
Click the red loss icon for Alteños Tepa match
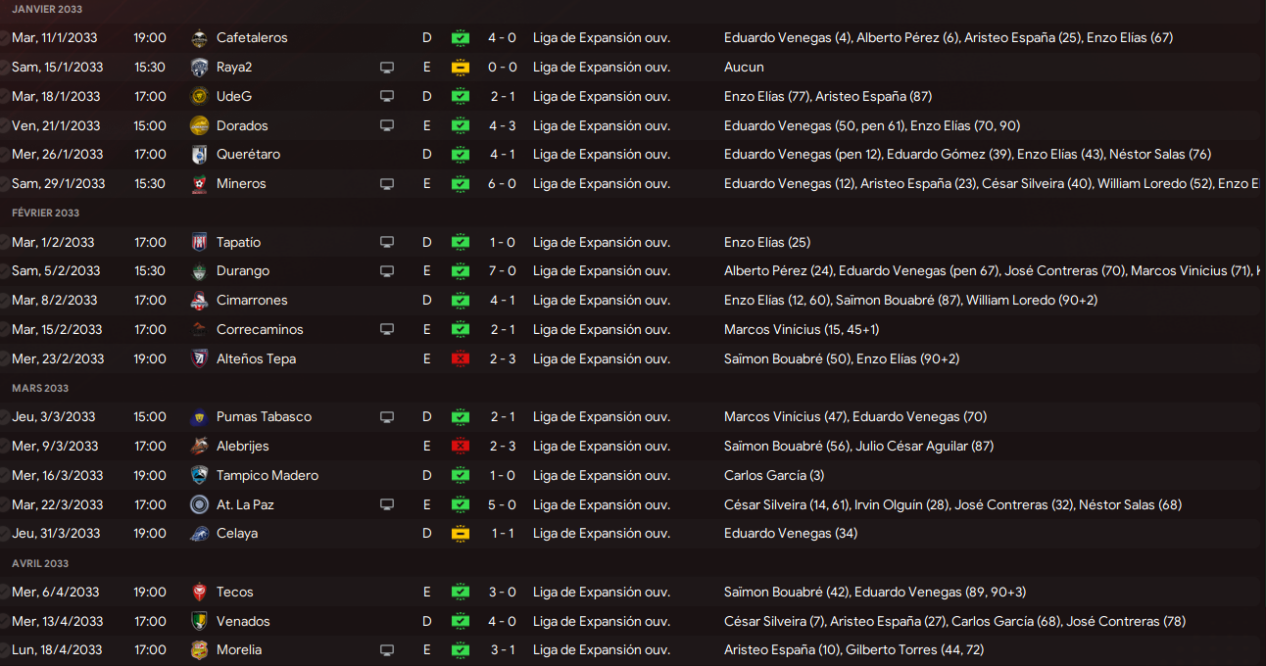click(x=461, y=359)
